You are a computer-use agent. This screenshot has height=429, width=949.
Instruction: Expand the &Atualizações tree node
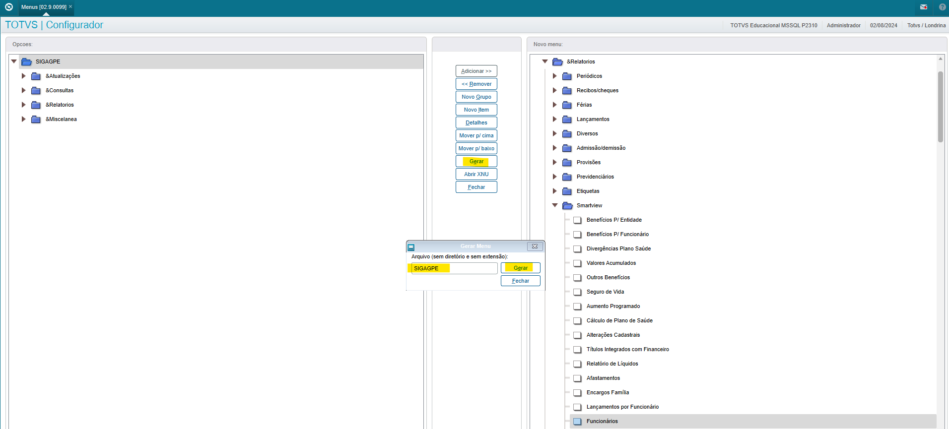coord(23,76)
